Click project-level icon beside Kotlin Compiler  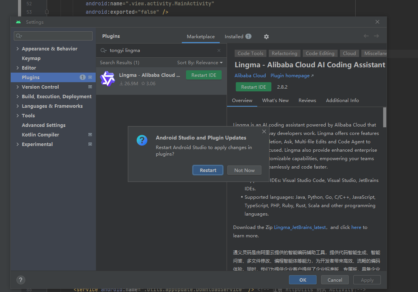pyautogui.click(x=90, y=135)
